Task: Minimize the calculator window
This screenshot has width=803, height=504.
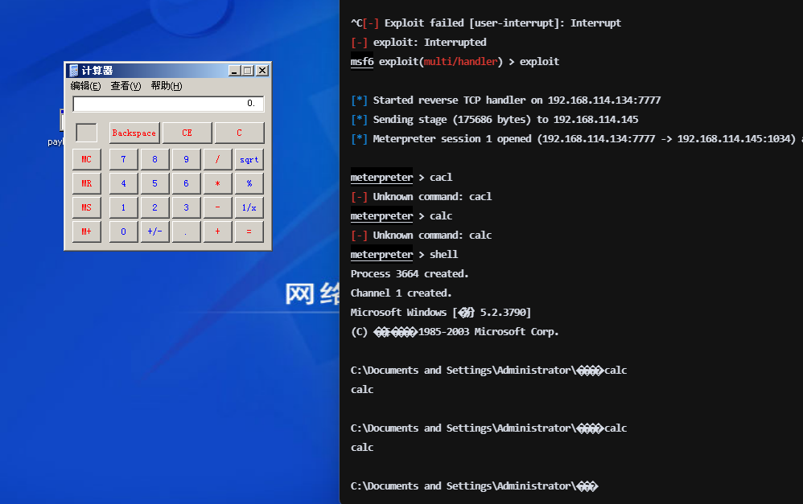Action: (x=235, y=71)
